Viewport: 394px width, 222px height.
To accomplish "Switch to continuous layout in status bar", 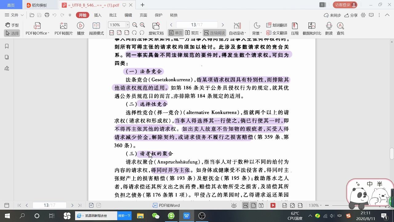I will (246, 205).
